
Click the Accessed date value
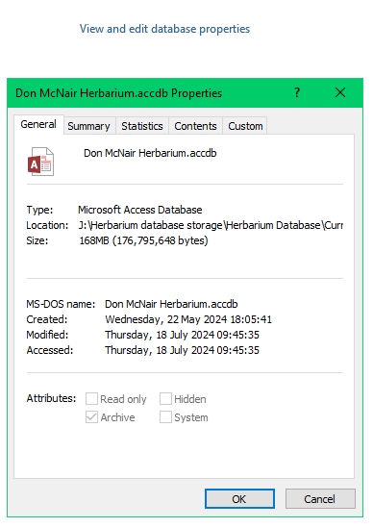point(182,350)
